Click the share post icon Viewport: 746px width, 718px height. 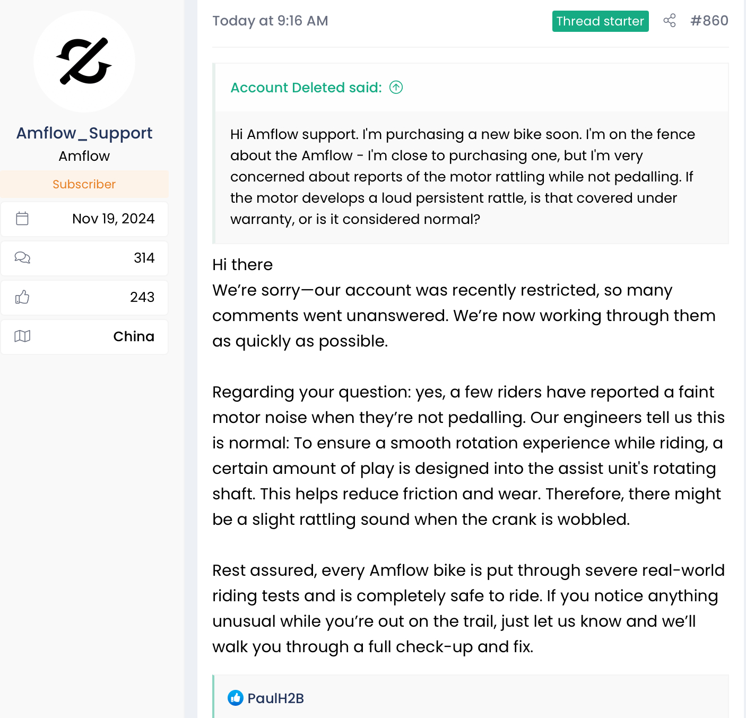(x=670, y=21)
